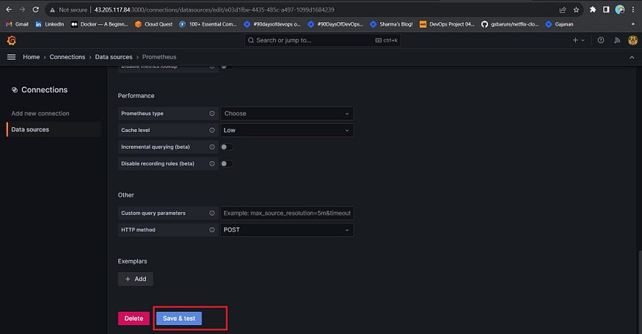Image resolution: width=642 pixels, height=334 pixels.
Task: Show info tooltip for Cache level
Action: pos(212,130)
